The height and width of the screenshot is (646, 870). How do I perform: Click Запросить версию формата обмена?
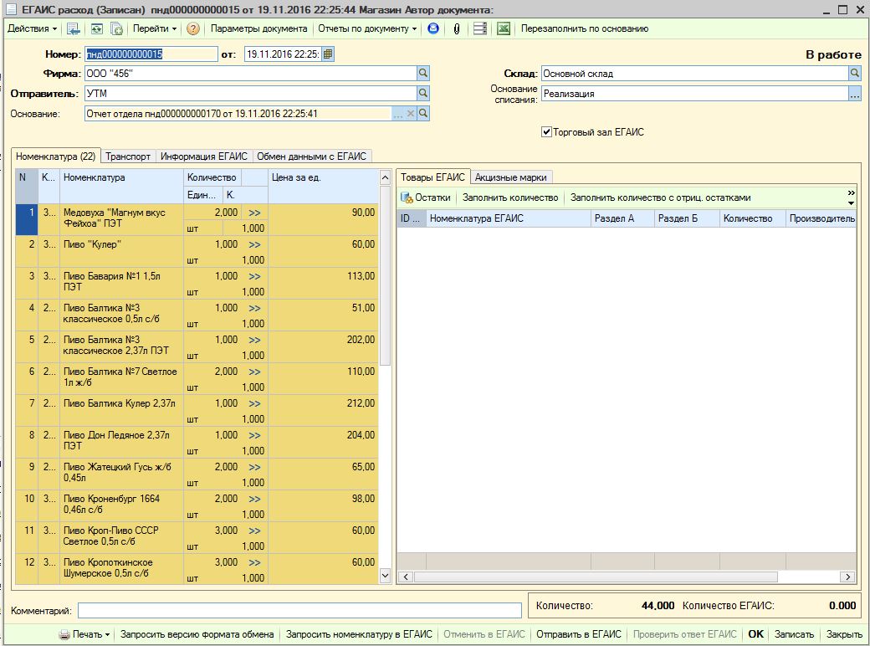click(197, 634)
